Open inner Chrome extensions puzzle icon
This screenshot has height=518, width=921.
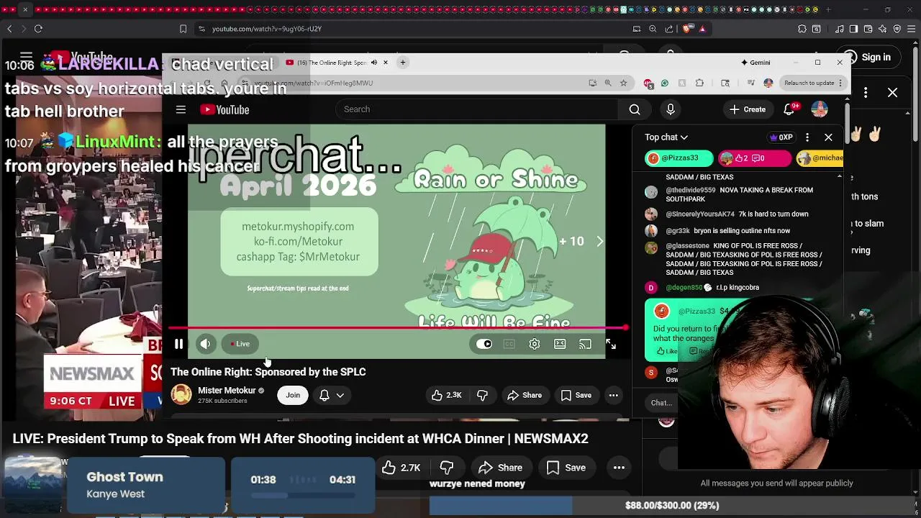click(x=699, y=83)
